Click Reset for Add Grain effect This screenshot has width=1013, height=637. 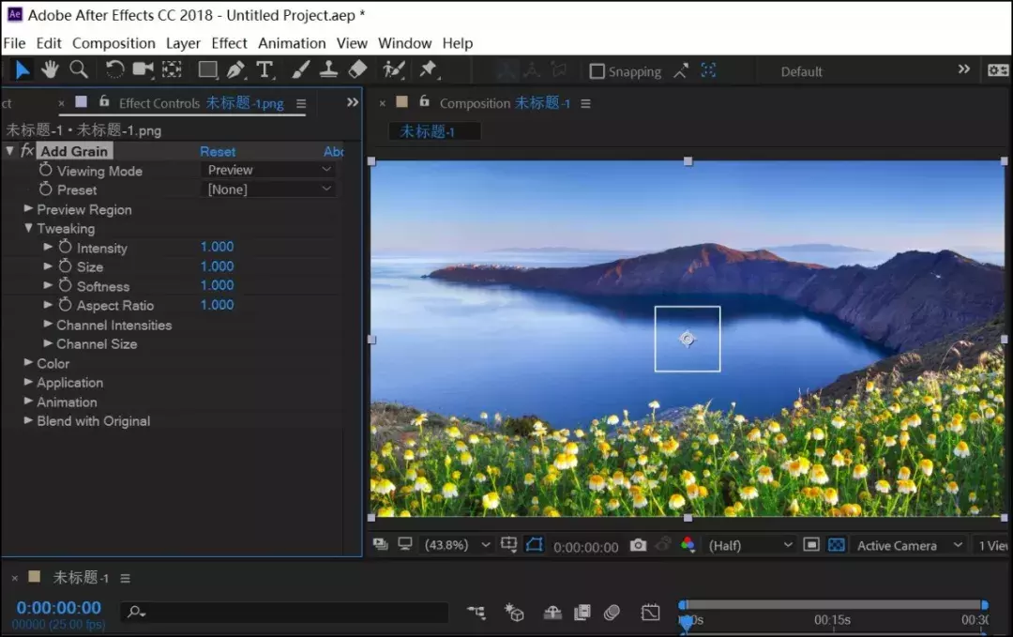pos(218,151)
